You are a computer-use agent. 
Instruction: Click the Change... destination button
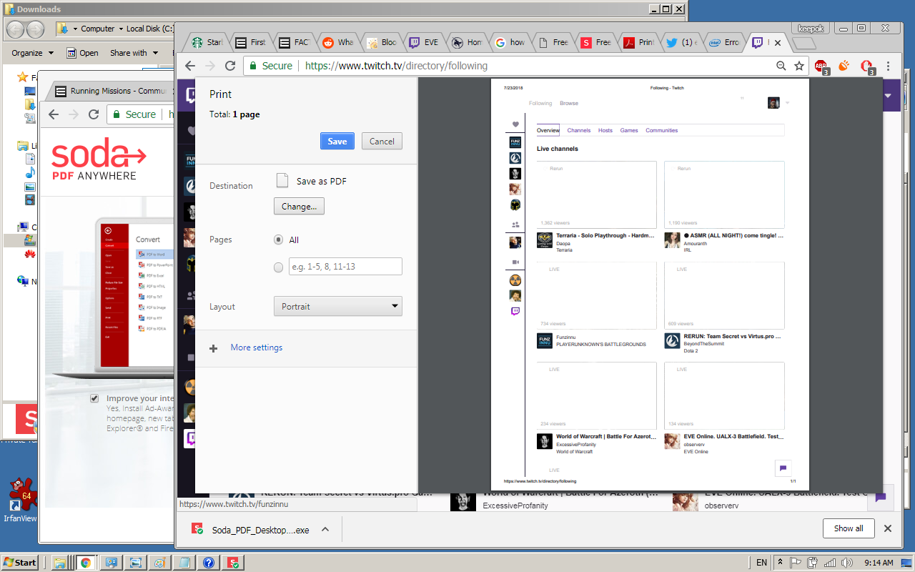click(299, 206)
